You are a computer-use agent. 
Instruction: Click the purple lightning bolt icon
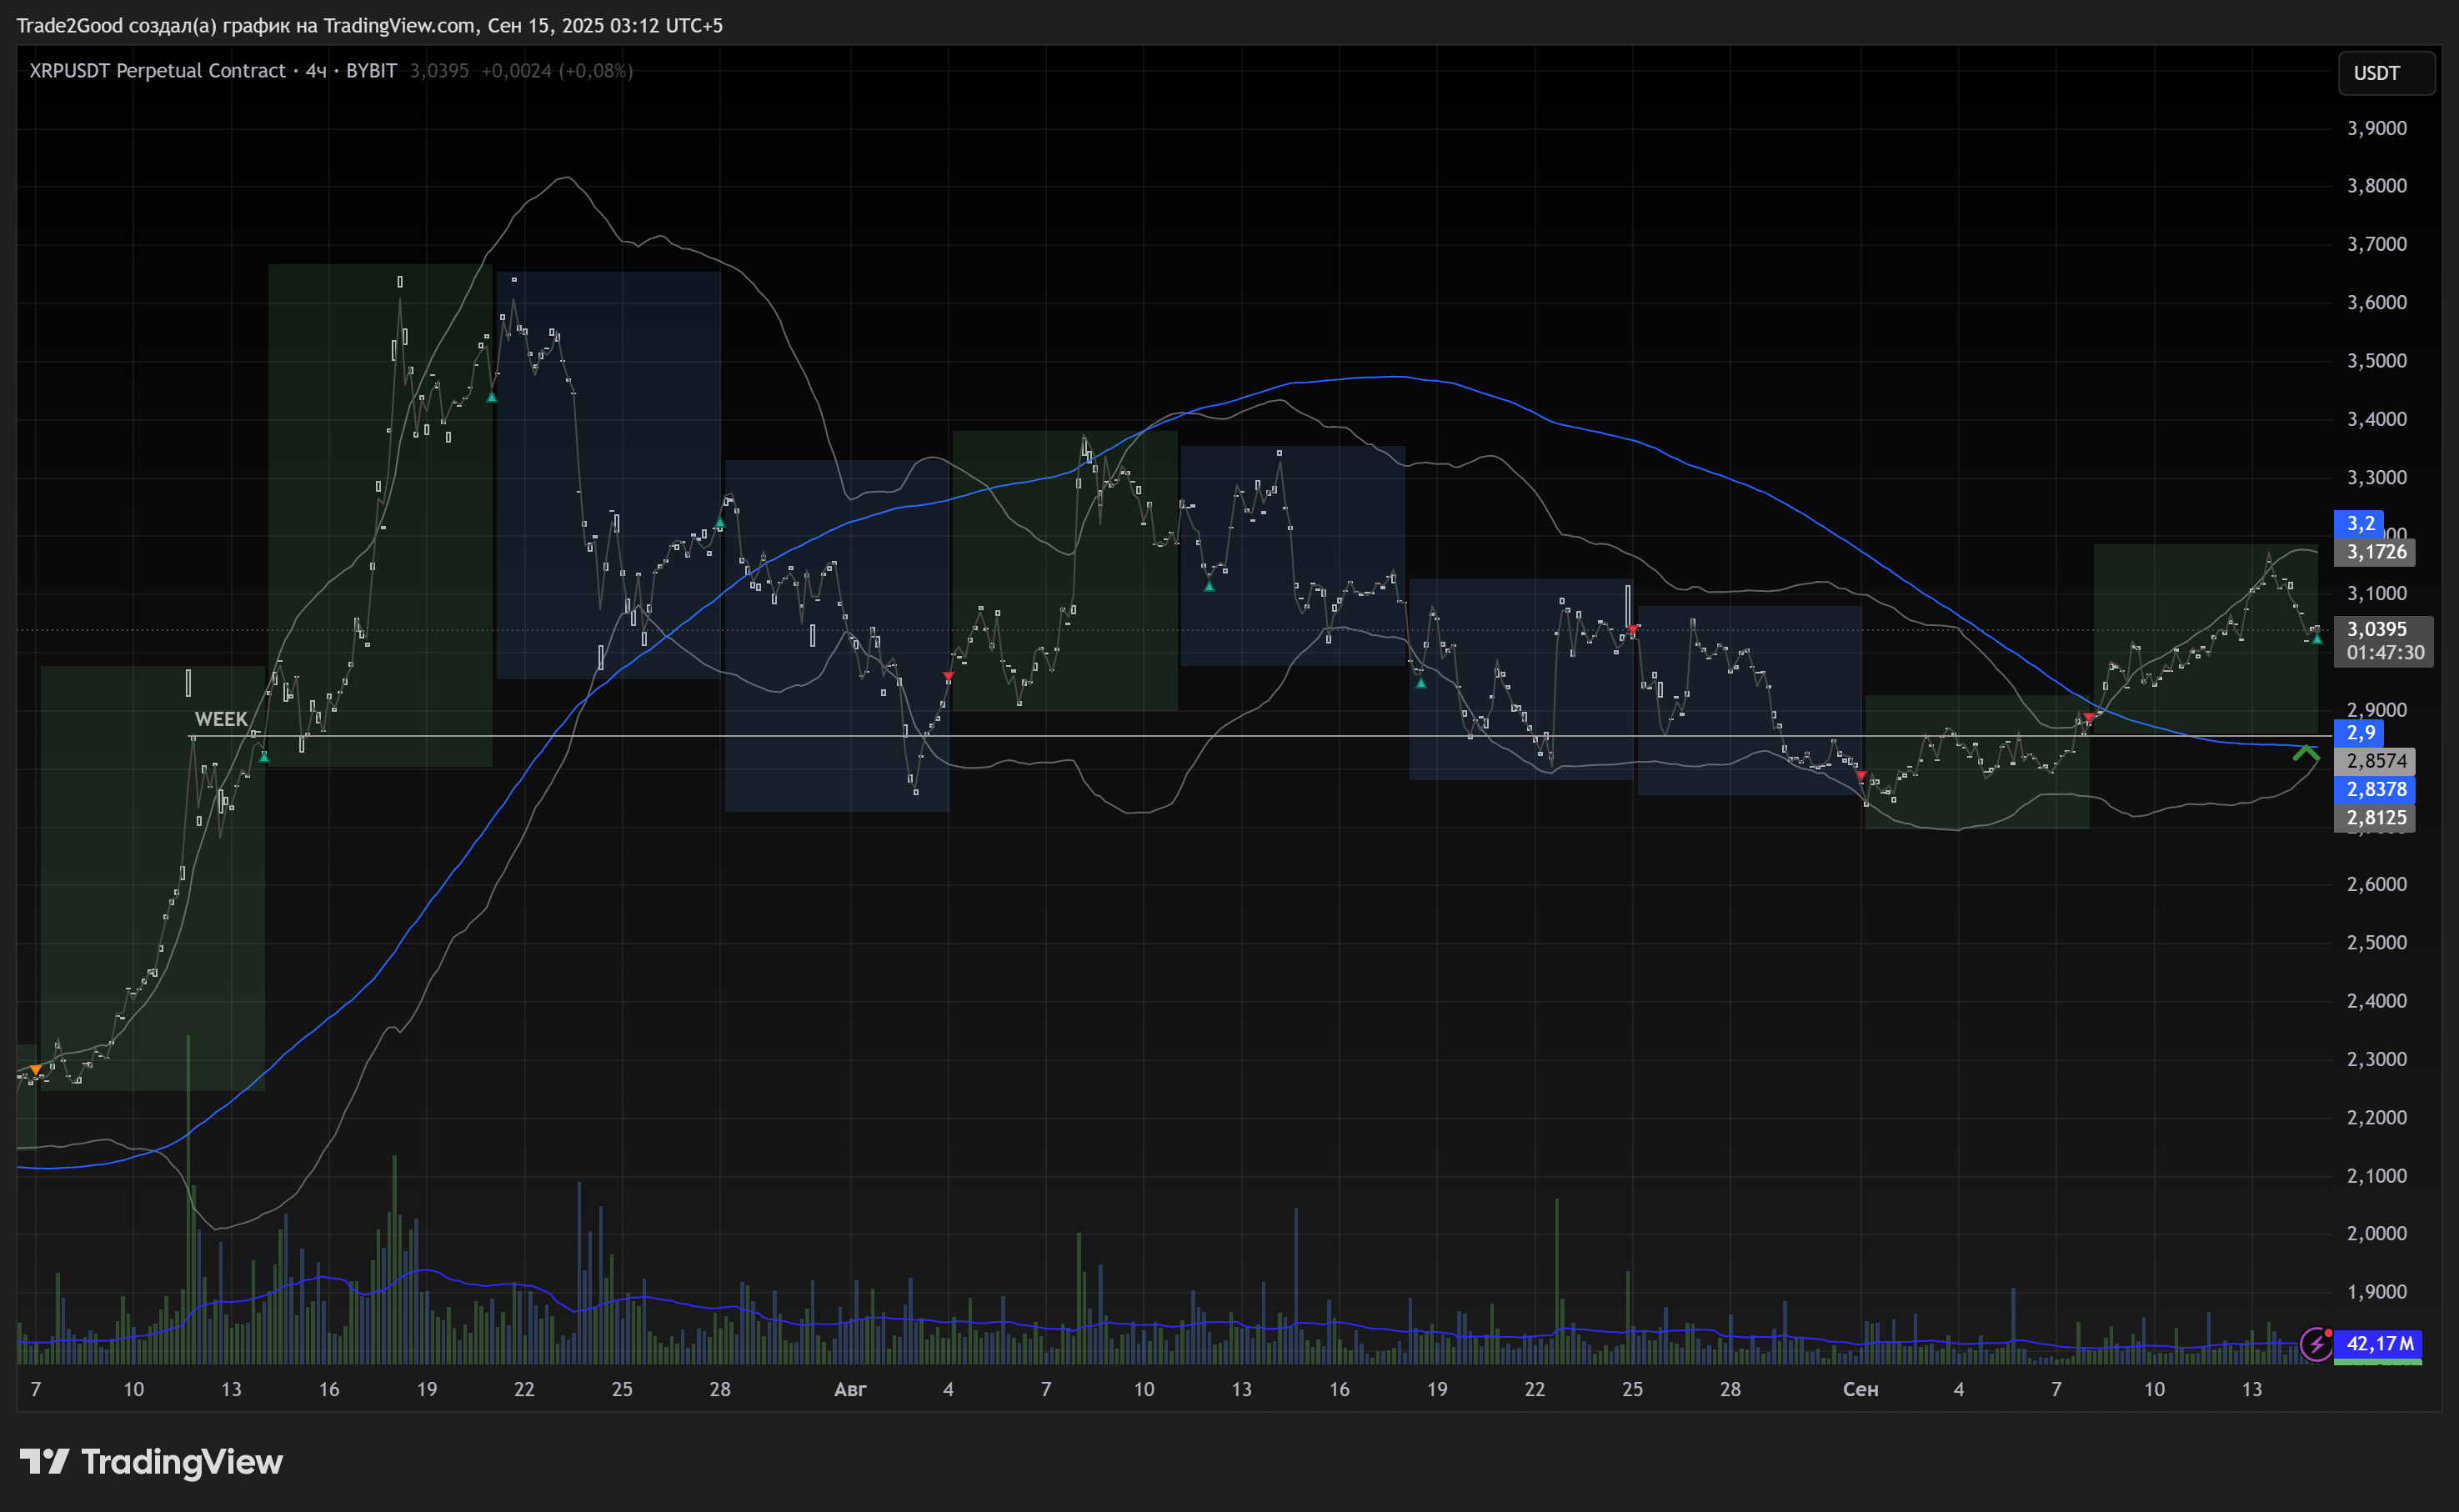(2316, 1344)
